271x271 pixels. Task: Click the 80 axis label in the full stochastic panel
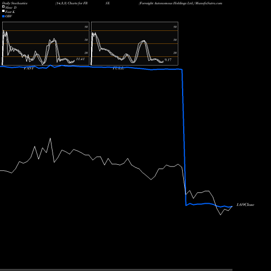175,27
